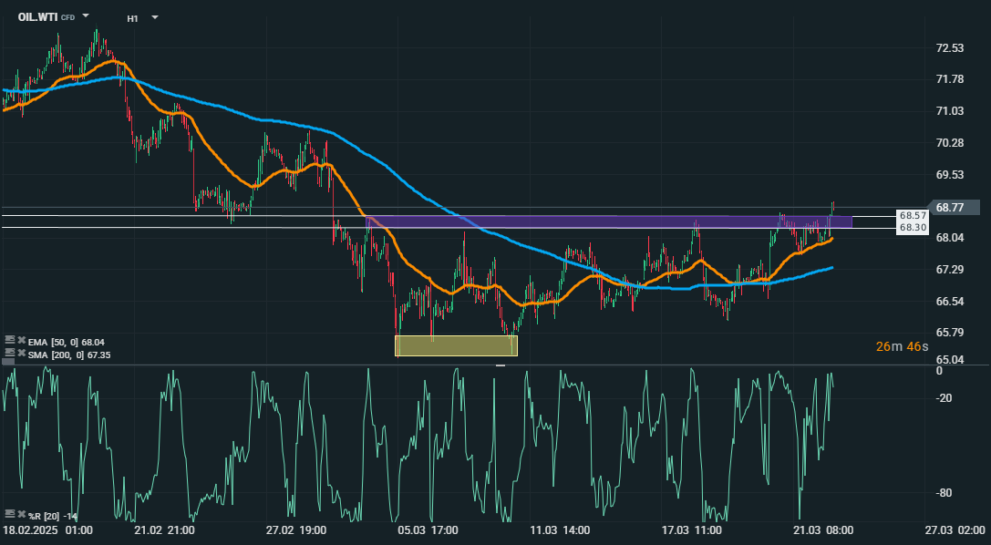The height and width of the screenshot is (545, 991).
Task: Click the H1 timeframe label
Action: (x=132, y=17)
